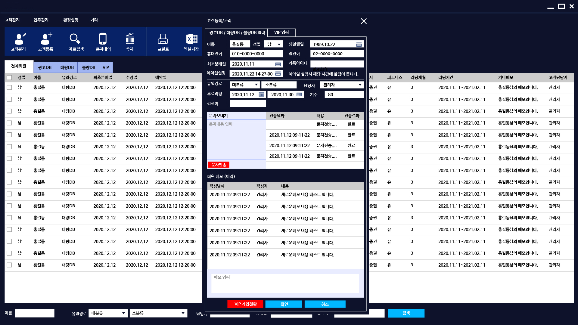Check the first customer row checkbox
The width and height of the screenshot is (578, 325).
coord(9,88)
